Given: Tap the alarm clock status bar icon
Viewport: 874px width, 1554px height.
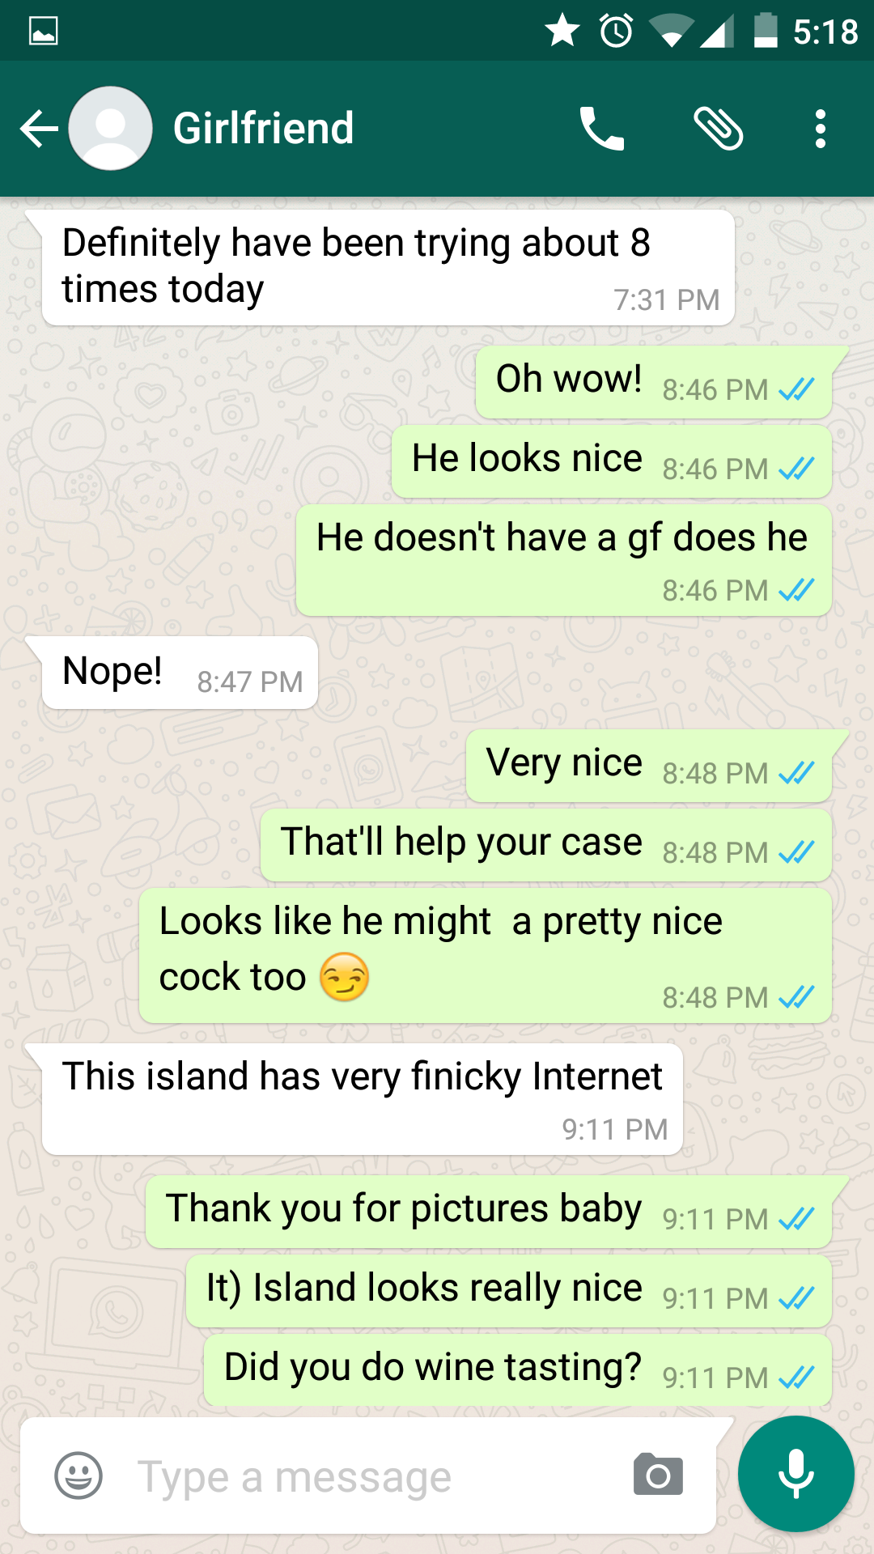Looking at the screenshot, I should [x=617, y=31].
